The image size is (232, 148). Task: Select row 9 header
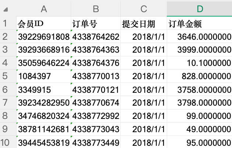tap(8, 129)
